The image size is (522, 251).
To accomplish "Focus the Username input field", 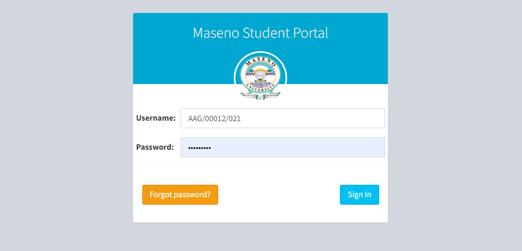I will click(283, 118).
